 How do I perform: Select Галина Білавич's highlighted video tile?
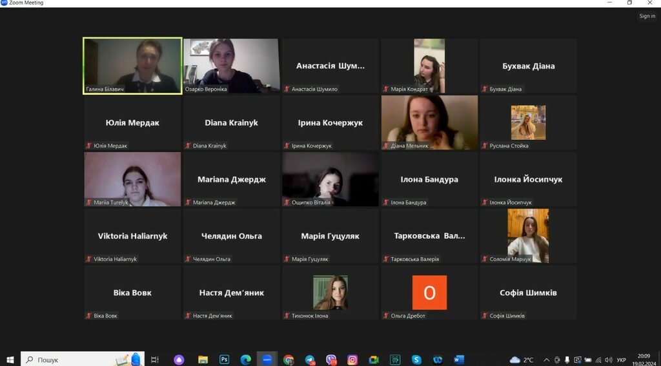coord(132,66)
